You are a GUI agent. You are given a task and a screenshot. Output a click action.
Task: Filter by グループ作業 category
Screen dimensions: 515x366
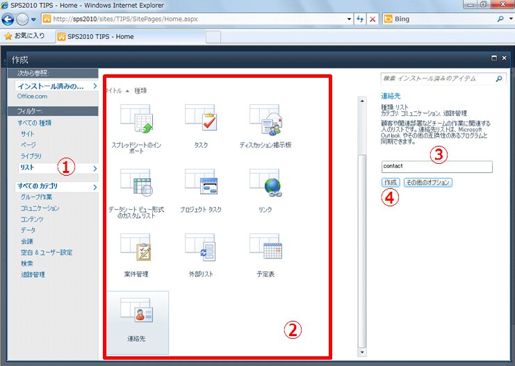36,197
